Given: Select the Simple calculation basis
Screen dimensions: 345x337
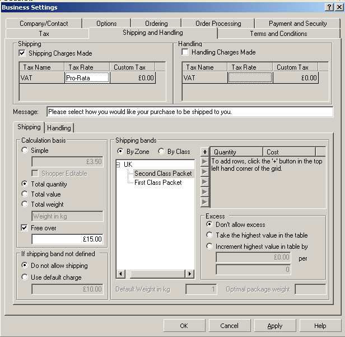Looking at the screenshot, I should (x=25, y=151).
